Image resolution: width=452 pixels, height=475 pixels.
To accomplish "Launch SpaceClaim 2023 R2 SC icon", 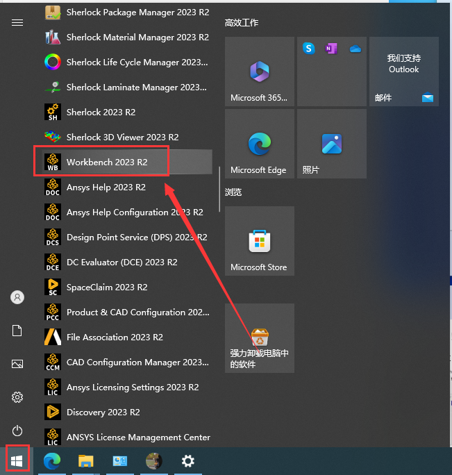I will click(53, 287).
